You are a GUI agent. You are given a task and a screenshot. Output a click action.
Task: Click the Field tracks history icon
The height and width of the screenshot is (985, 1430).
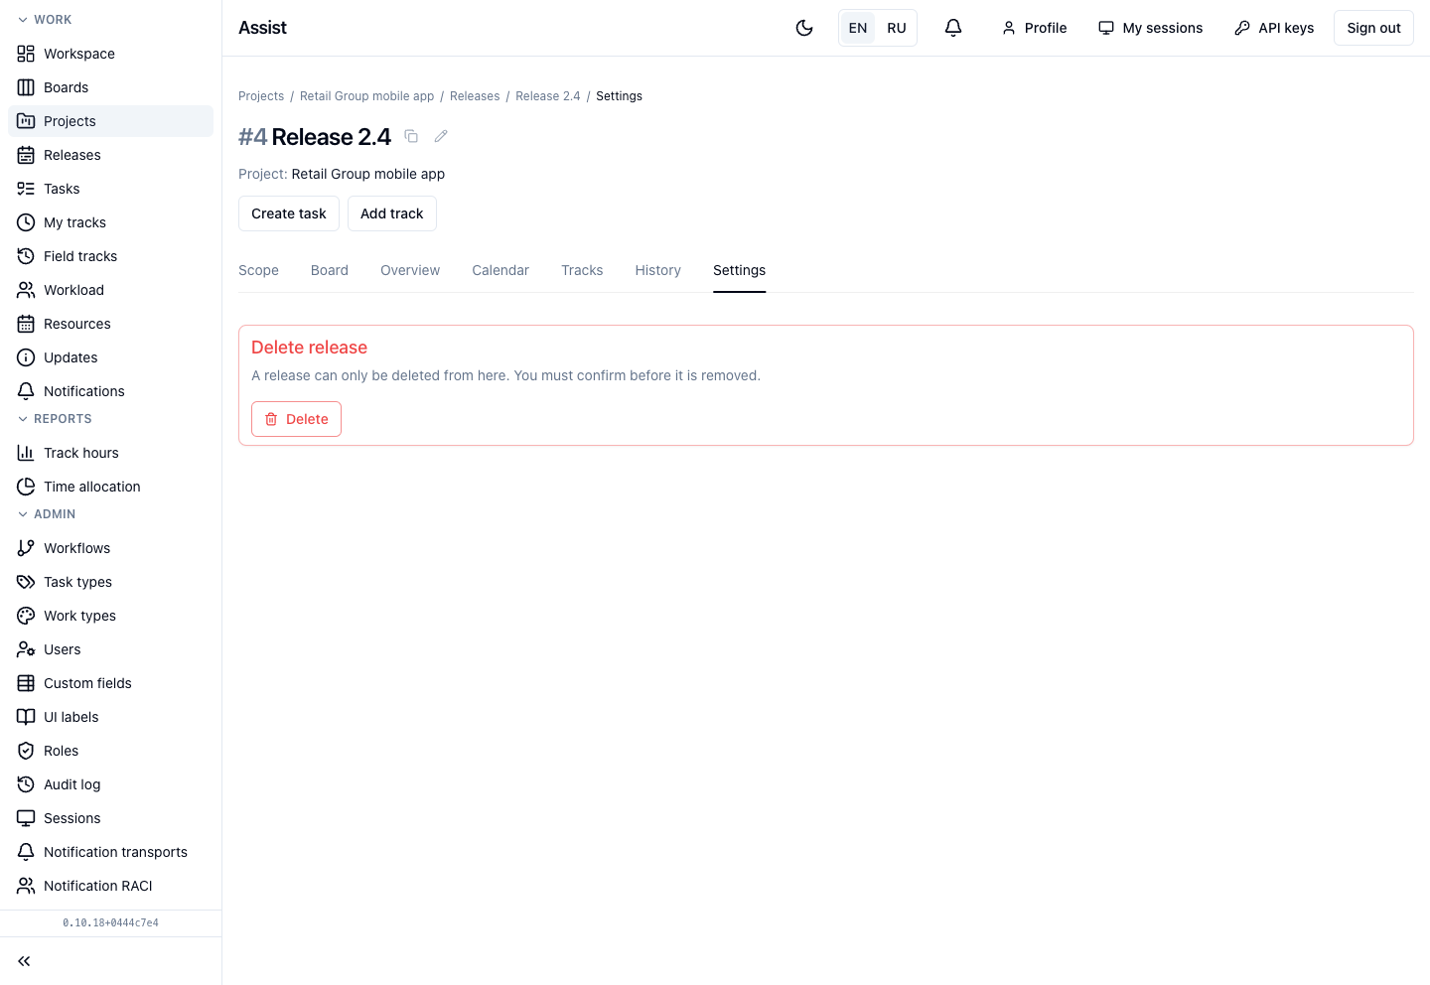click(26, 256)
